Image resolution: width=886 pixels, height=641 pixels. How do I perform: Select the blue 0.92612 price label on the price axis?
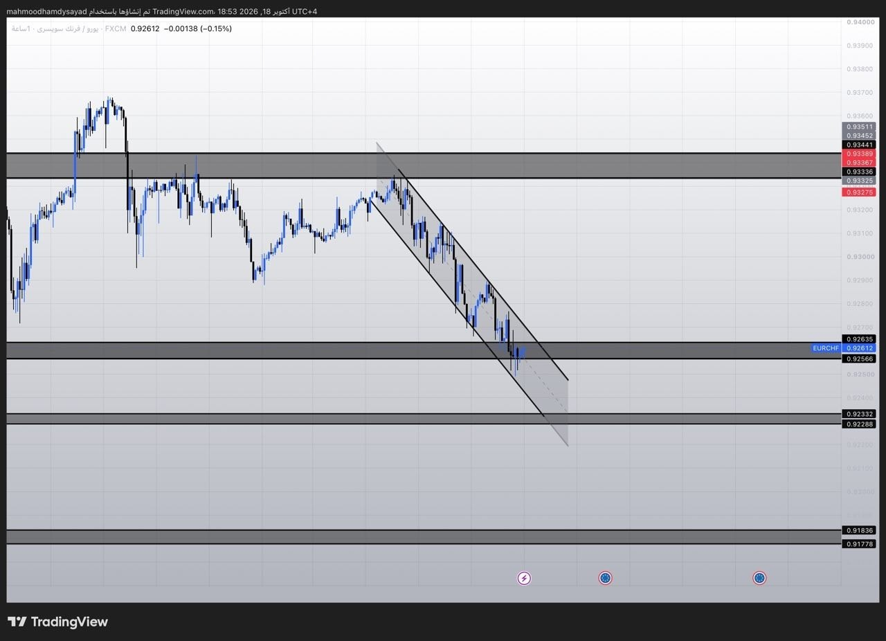tap(859, 348)
